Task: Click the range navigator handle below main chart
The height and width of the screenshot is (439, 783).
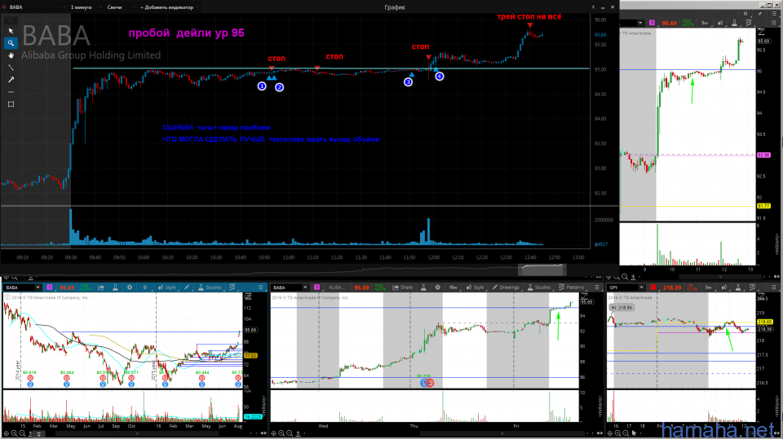Action: [x=542, y=270]
